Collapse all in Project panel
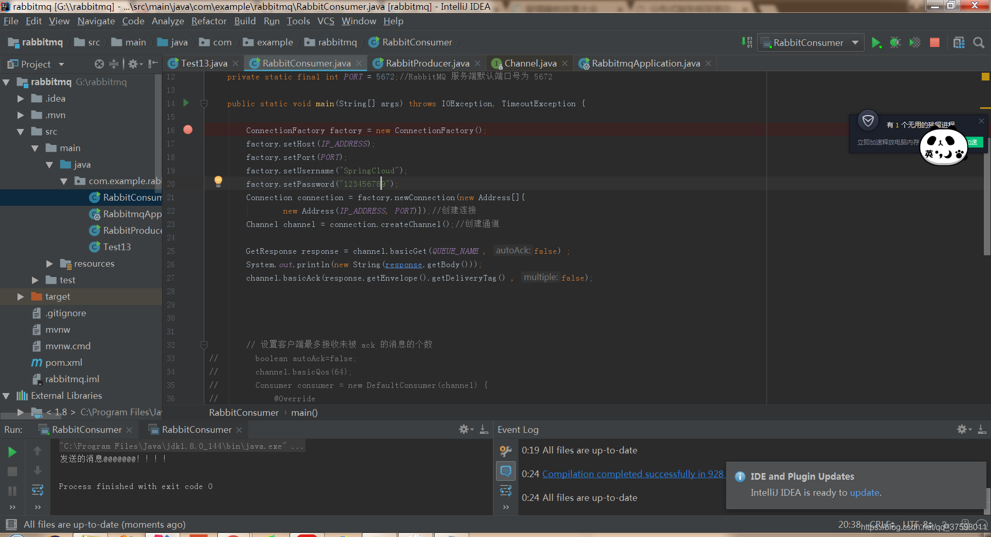This screenshot has width=991, height=537. 114,64
